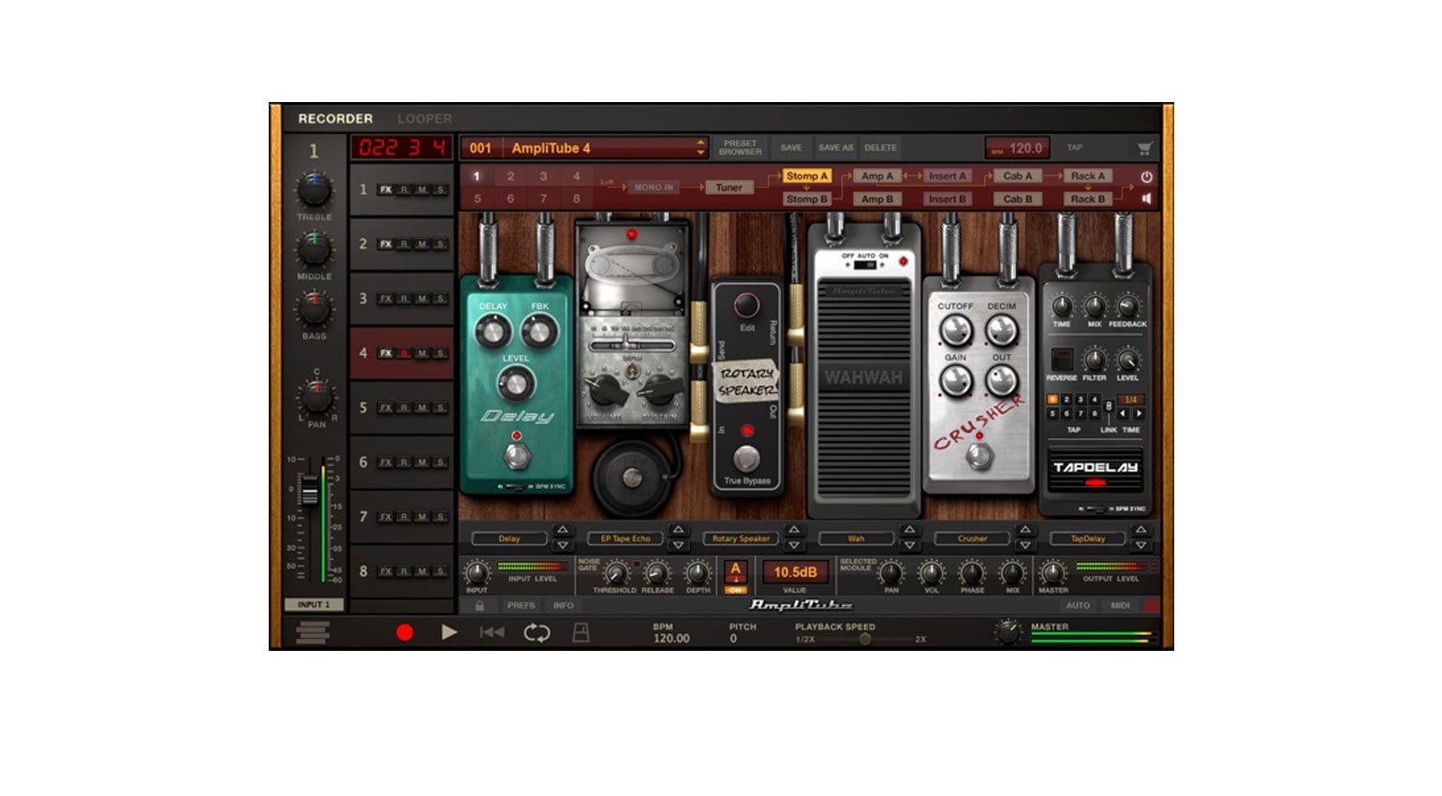Click the channel volume fader
Image resolution: width=1442 pixels, height=796 pixels.
[309, 492]
